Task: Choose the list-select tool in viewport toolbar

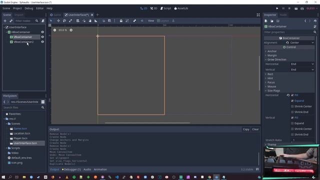Action: click(78, 21)
